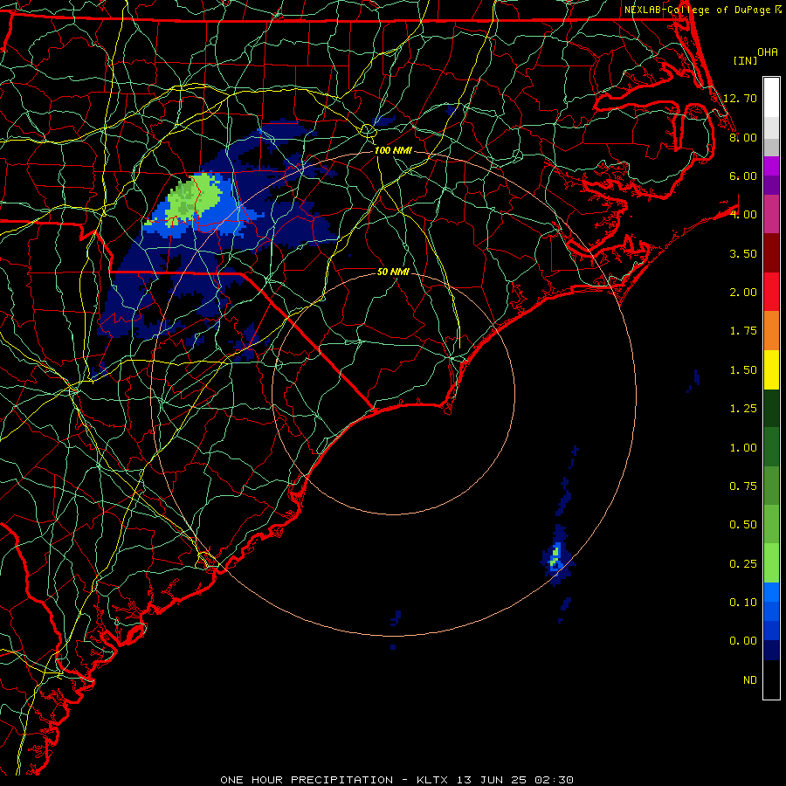
Task: Click the yellow legend color block
Action: click(771, 369)
